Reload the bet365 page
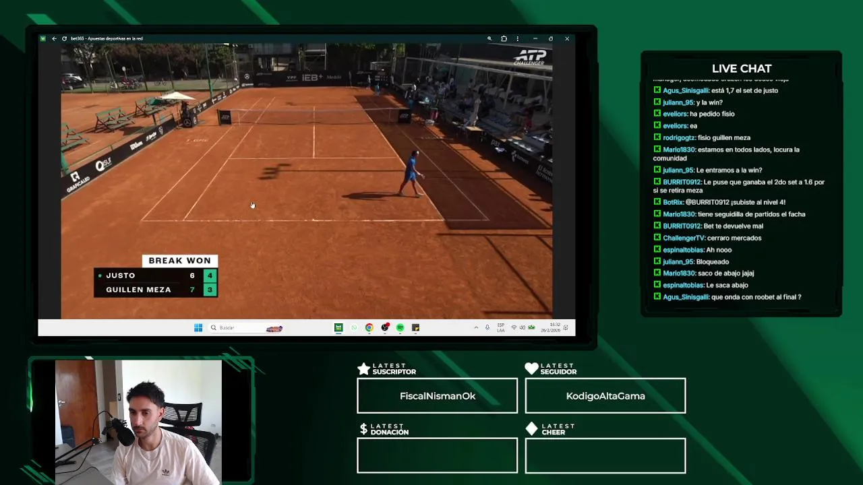The image size is (863, 485). 64,38
